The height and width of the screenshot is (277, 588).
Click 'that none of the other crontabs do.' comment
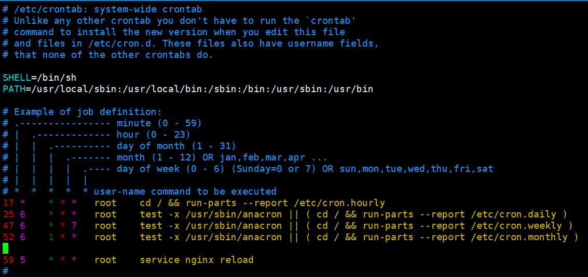click(113, 55)
